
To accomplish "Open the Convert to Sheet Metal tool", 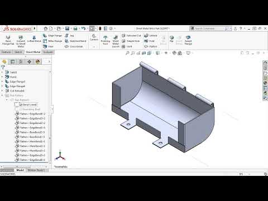I will click(21, 41).
